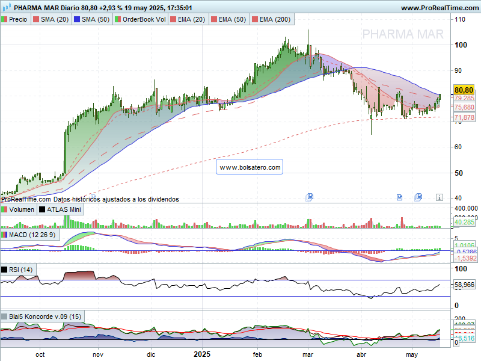Click the black square icon of RSI (14)
Viewport: 481px width, 361px height.
(x=4, y=270)
